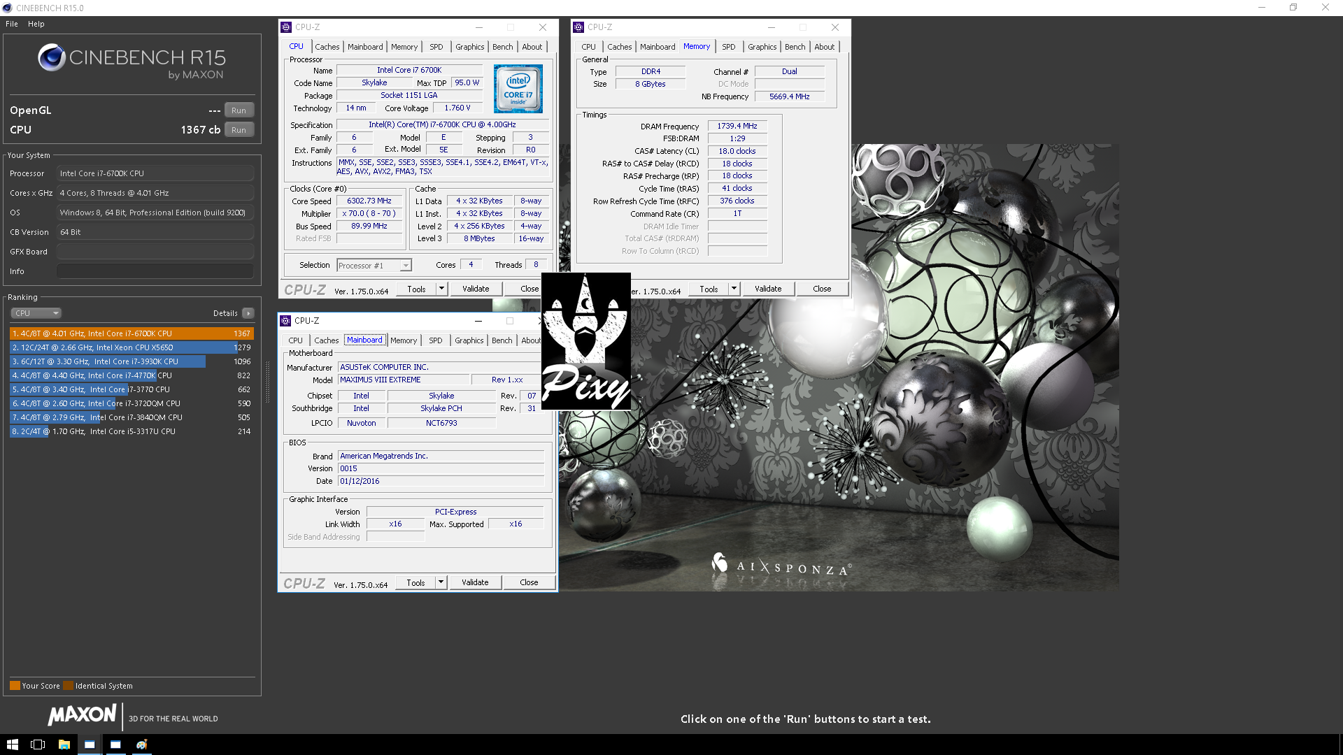Run the CPU benchmark

point(239,130)
